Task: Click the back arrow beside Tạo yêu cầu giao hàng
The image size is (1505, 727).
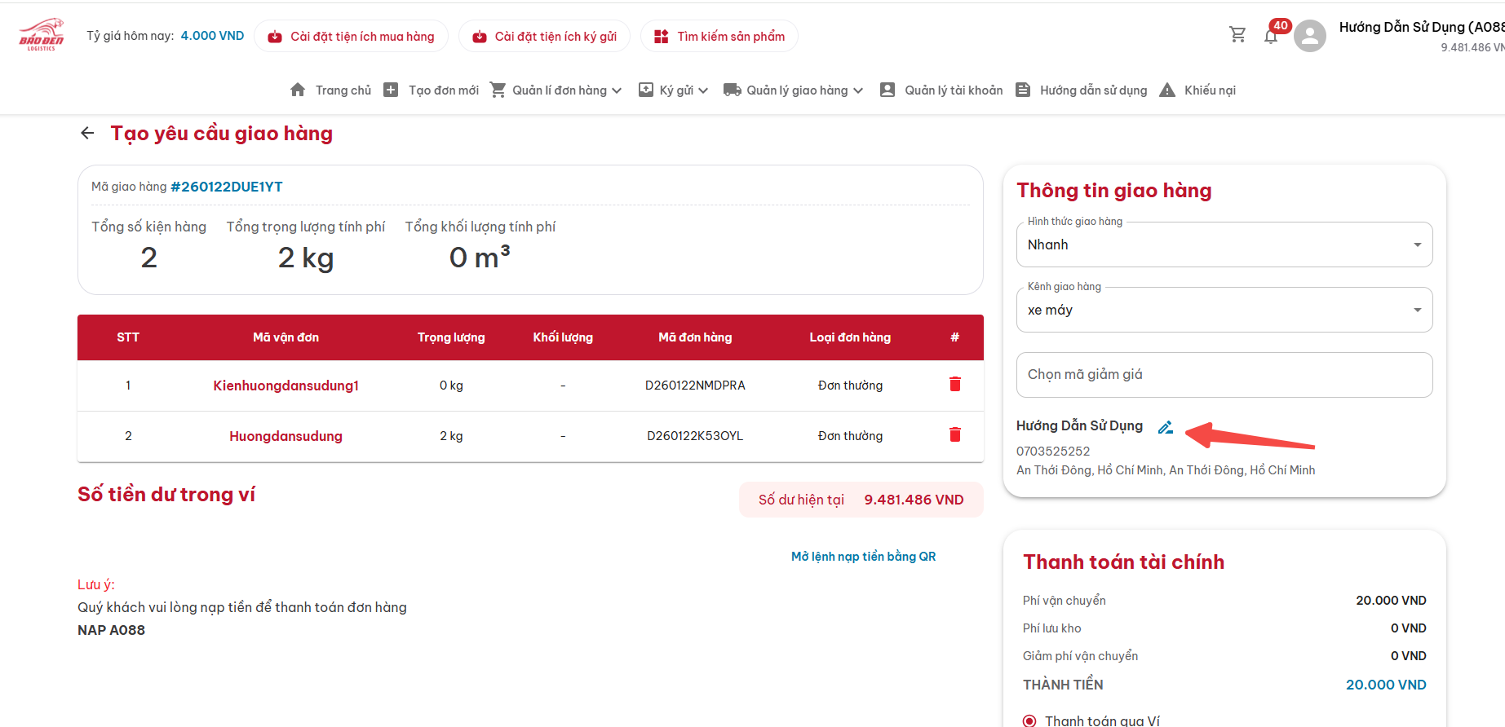Action: pos(87,133)
